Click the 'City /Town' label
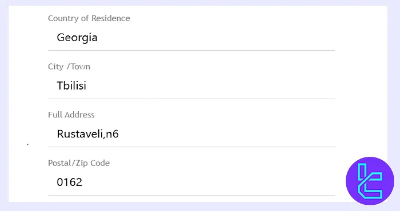 [69, 67]
